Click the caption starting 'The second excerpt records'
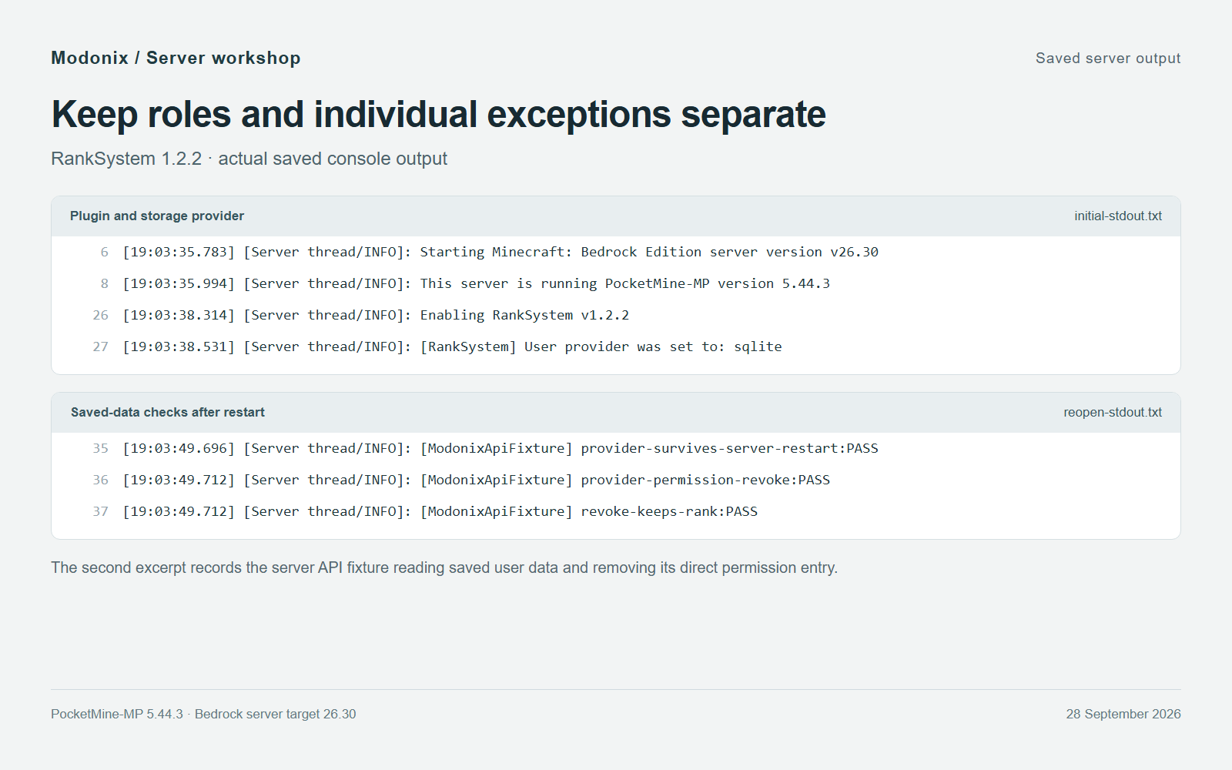The image size is (1232, 770). pos(444,568)
